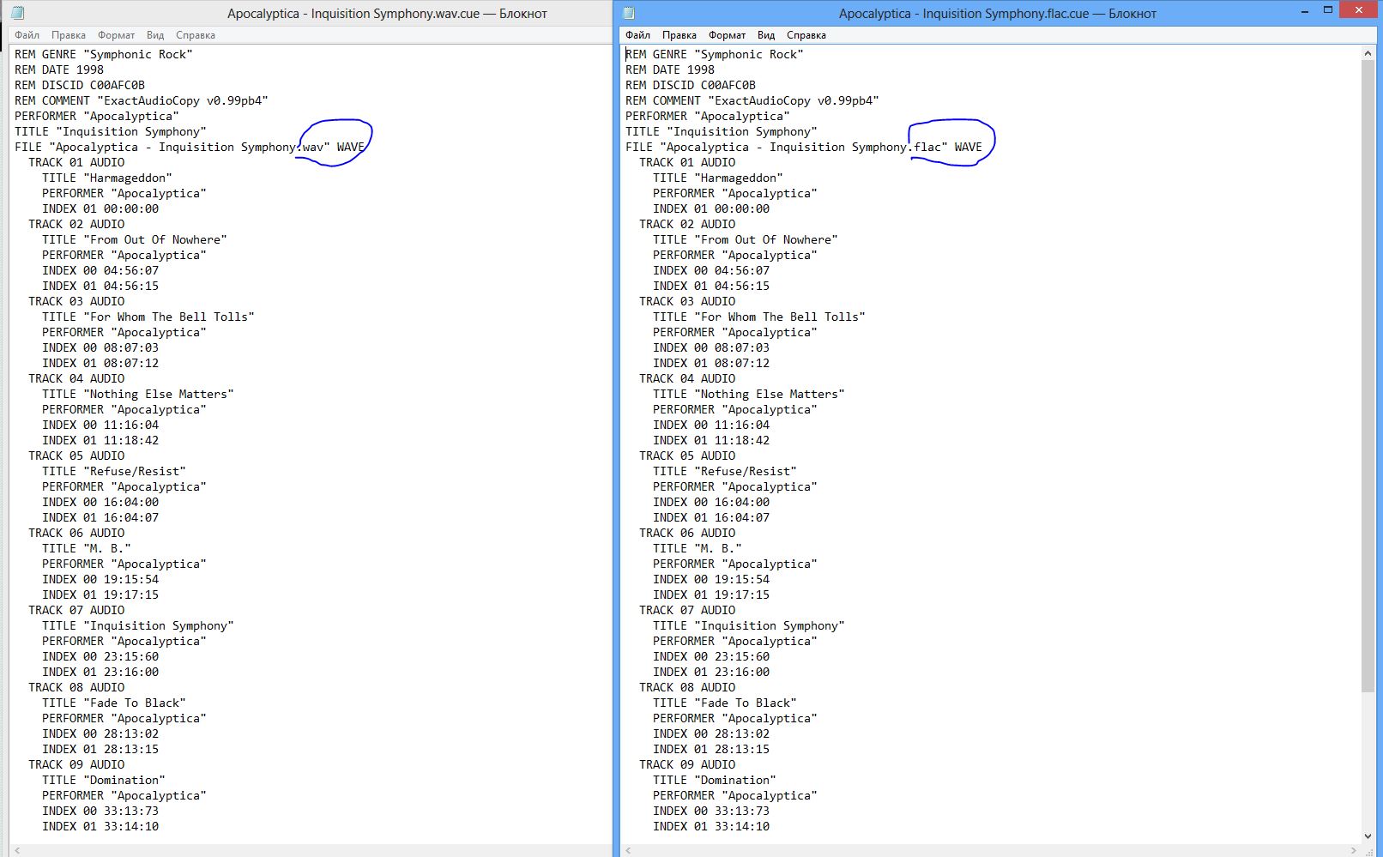Click the top-level 'PERFORMER "Apocalyptica"' line in the wav.cue window
The width and height of the screenshot is (1383, 857).
coord(97,117)
